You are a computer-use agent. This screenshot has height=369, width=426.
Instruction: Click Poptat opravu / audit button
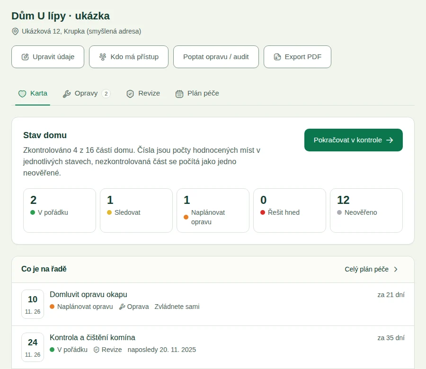tap(216, 57)
